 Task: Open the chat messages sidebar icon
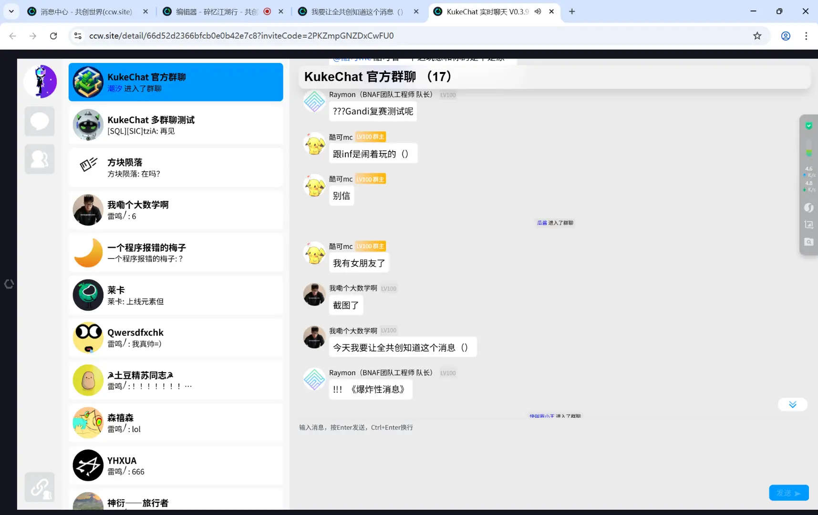[40, 122]
